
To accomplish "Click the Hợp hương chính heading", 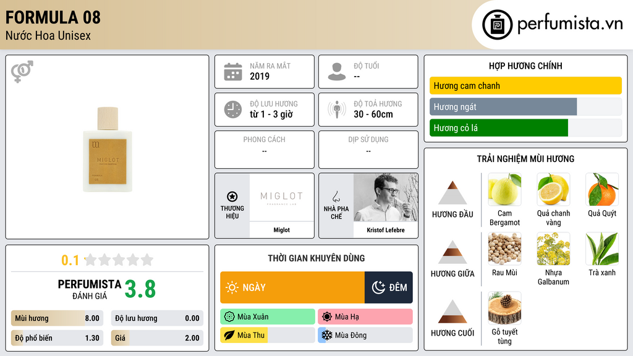I will [x=525, y=66].
